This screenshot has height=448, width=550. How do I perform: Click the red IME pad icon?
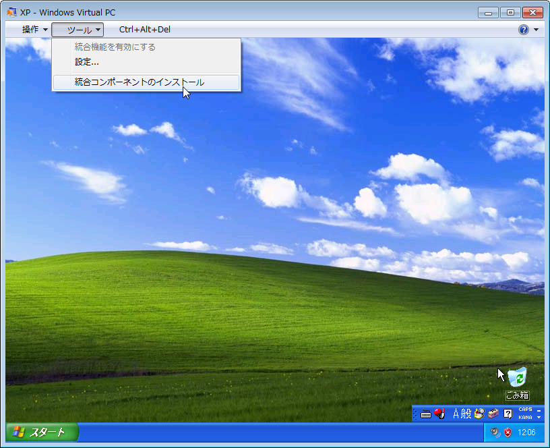click(439, 414)
